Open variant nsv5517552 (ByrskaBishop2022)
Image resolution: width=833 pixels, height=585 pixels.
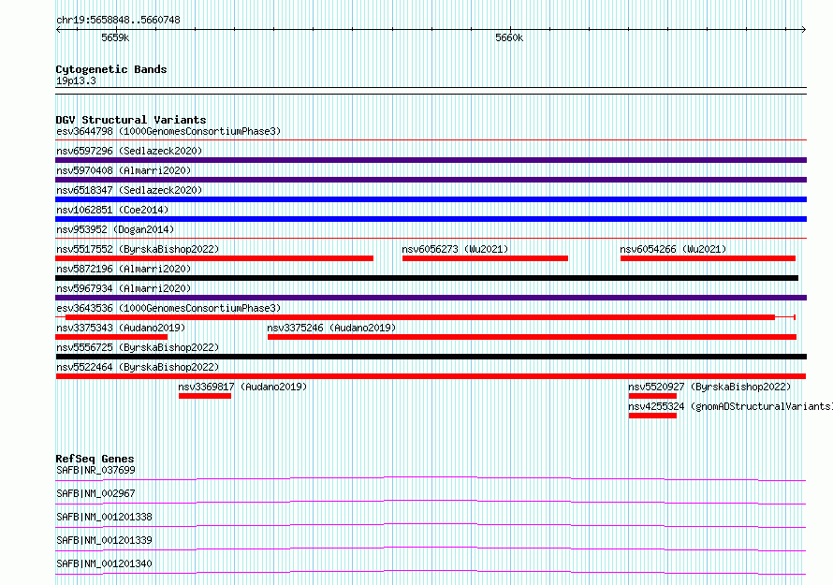point(138,249)
